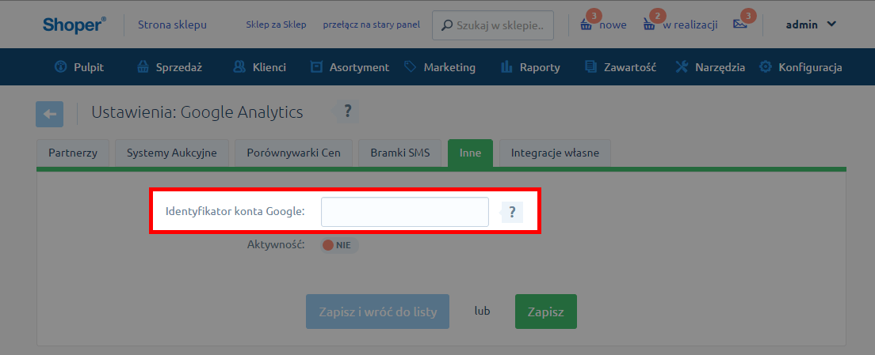875x355 pixels.
Task: Click help icon next to Google ID field
Action: pos(512,212)
